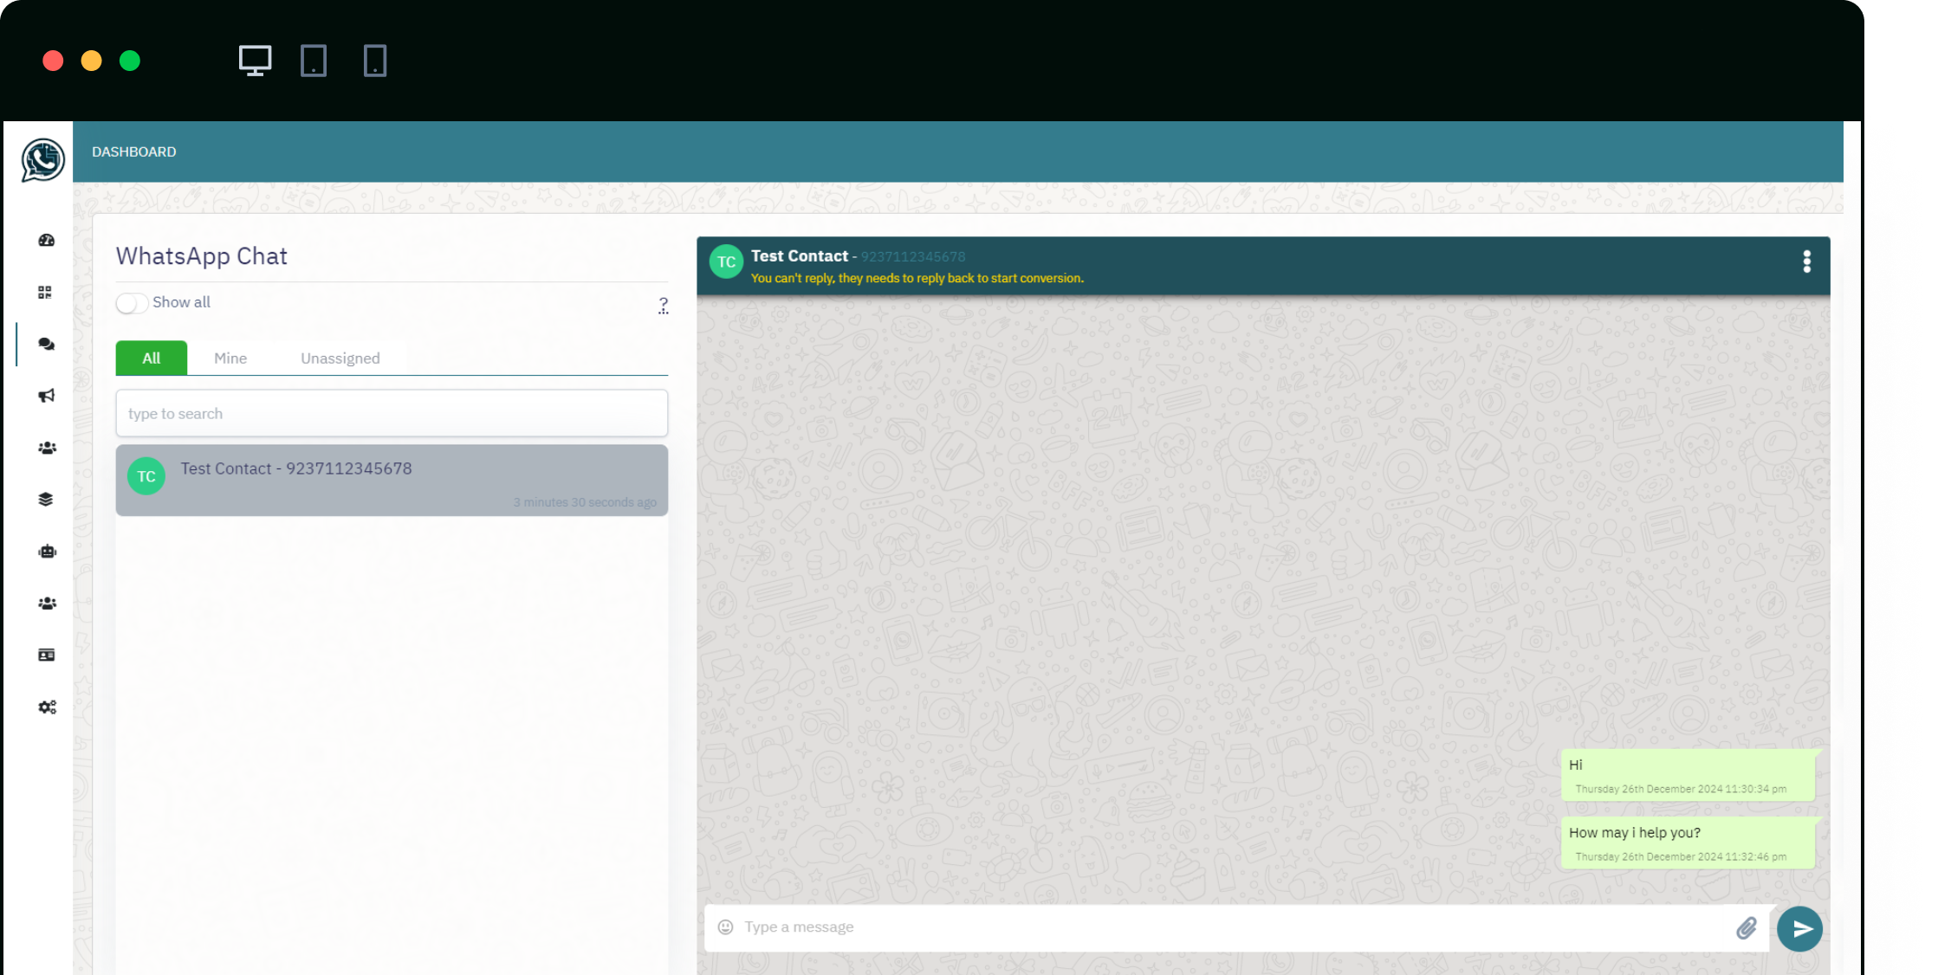This screenshot has width=1951, height=975.
Task: Click the WhatsApp logo in top corner
Action: (42, 160)
